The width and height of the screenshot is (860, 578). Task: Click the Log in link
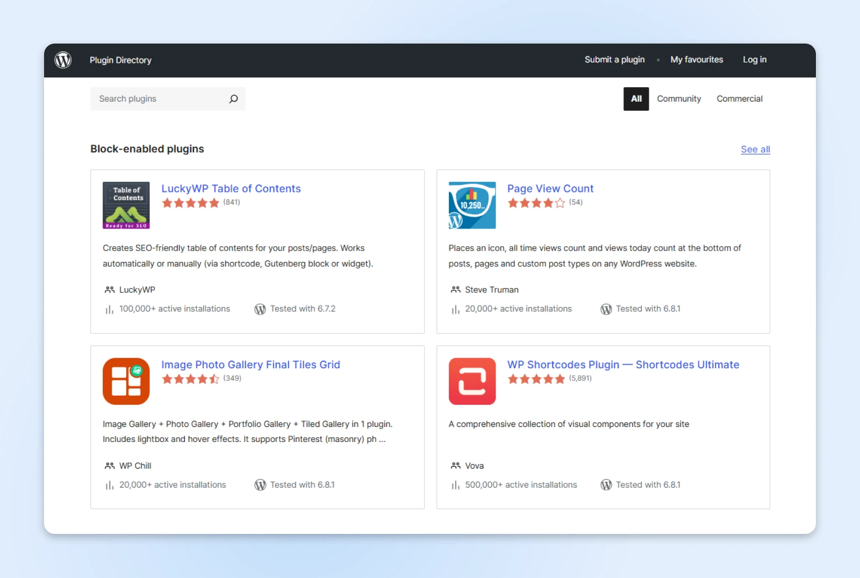click(x=755, y=60)
